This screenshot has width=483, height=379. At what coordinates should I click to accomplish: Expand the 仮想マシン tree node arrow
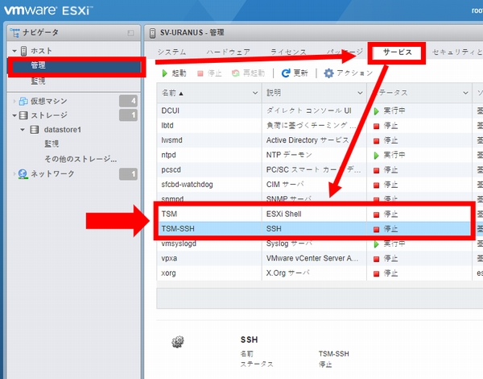pyautogui.click(x=14, y=101)
